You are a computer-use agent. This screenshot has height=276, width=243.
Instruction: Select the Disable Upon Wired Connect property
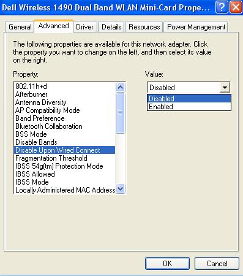pyautogui.click(x=65, y=150)
